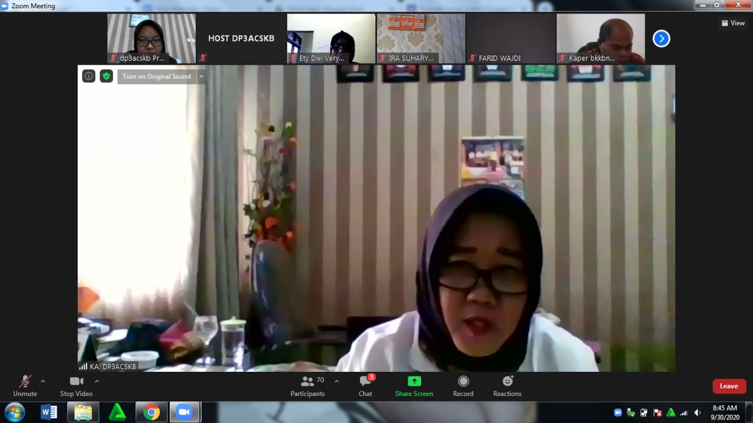Show next page of participant thumbnails
The width and height of the screenshot is (753, 423).
661,39
